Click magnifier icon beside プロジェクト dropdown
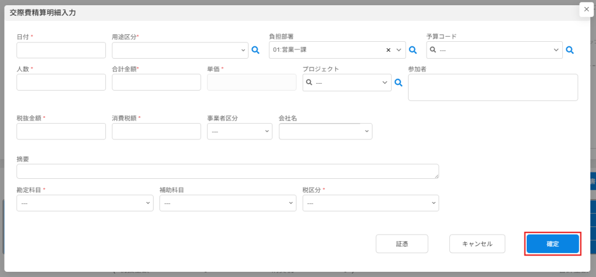The height and width of the screenshot is (277, 596). [x=399, y=83]
